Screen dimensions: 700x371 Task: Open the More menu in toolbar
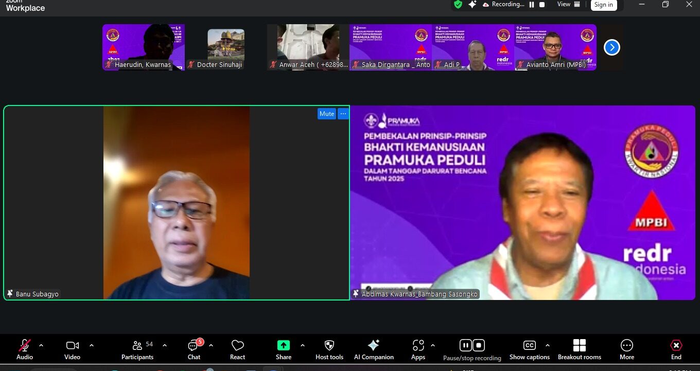[x=626, y=346]
